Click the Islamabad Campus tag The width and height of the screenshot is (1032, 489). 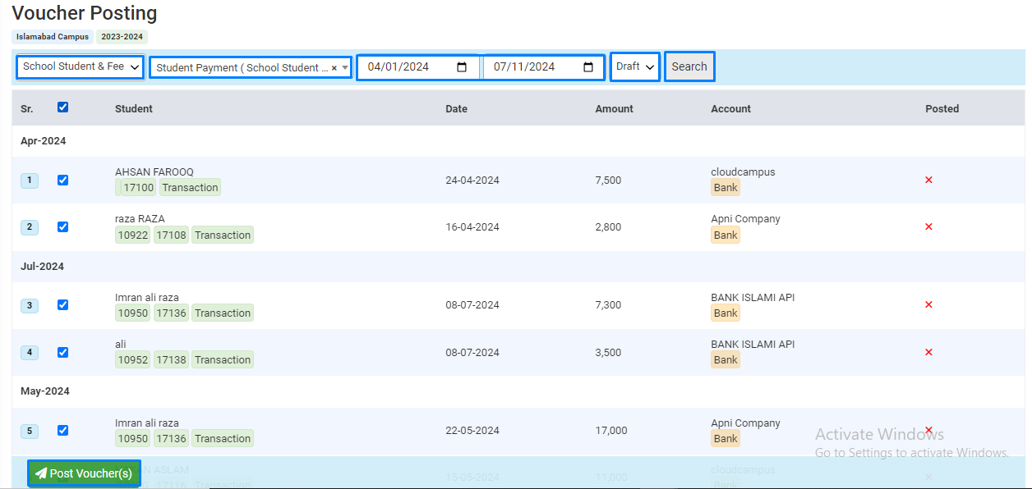click(53, 37)
